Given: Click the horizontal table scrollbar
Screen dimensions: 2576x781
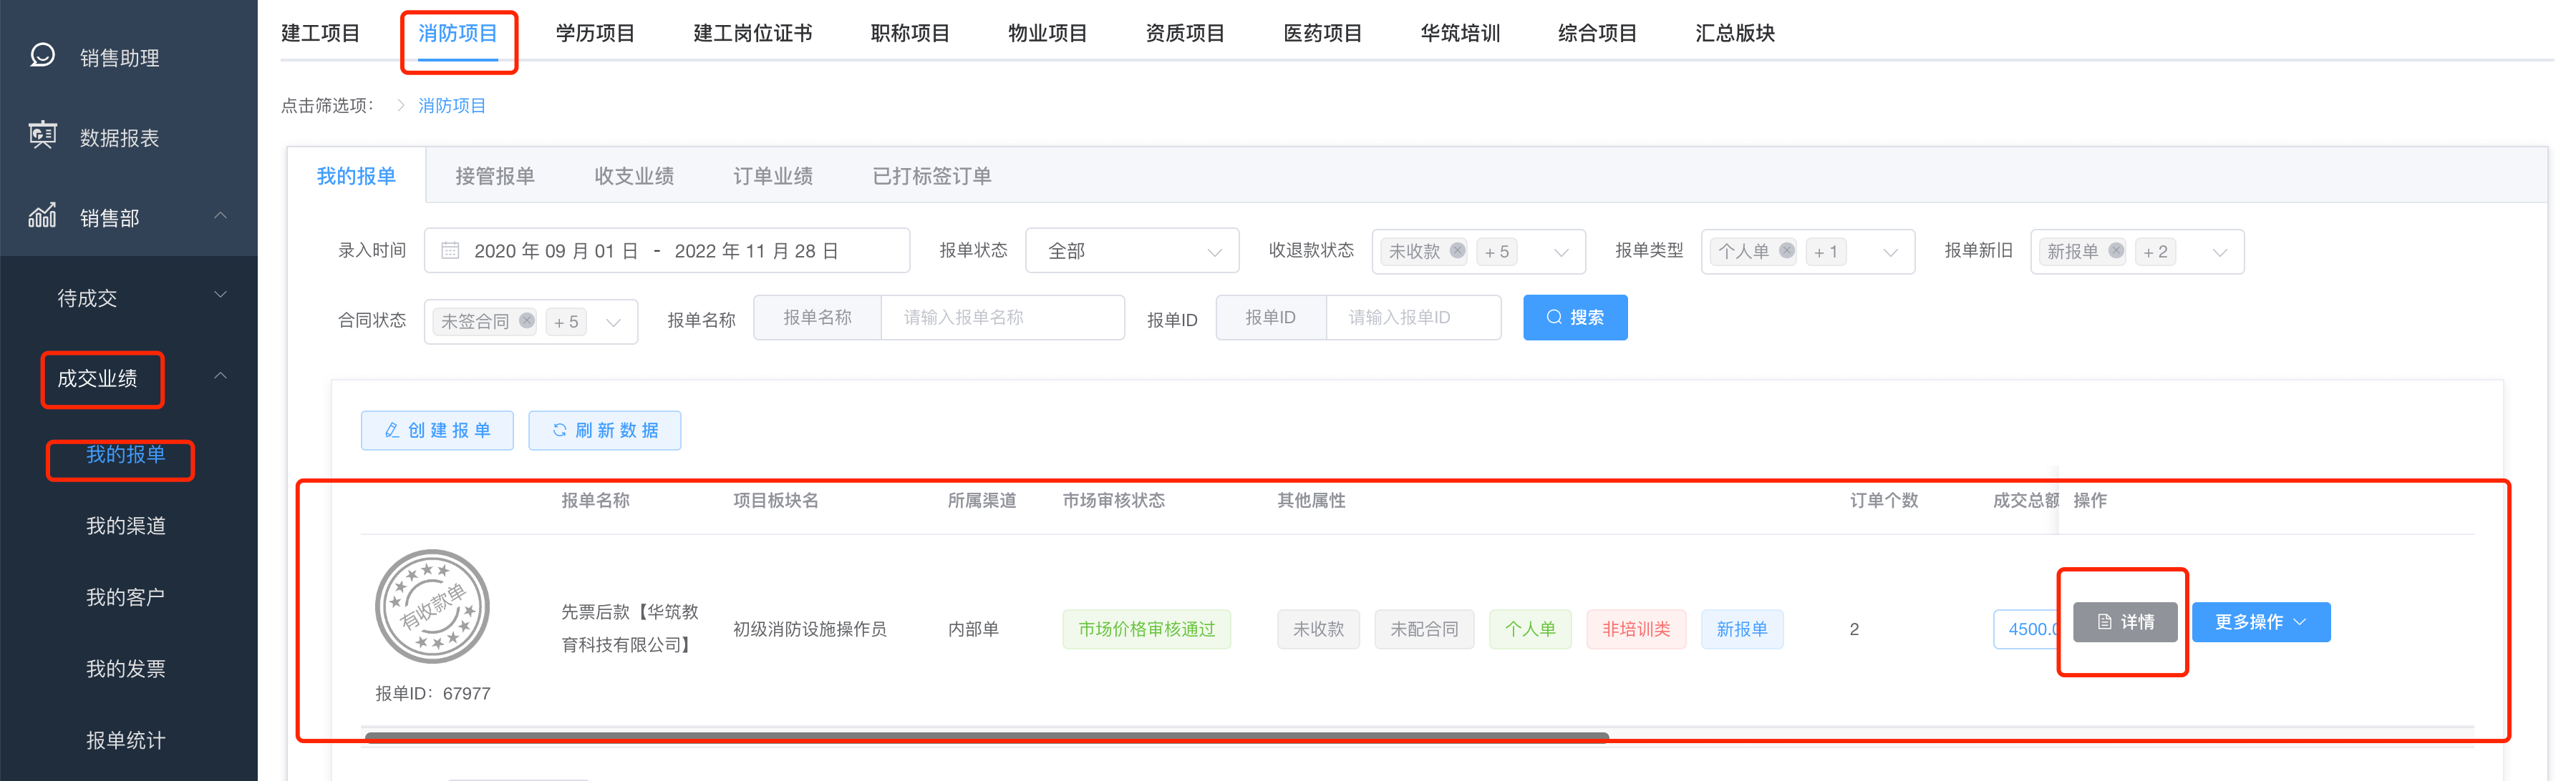Looking at the screenshot, I should [986, 737].
